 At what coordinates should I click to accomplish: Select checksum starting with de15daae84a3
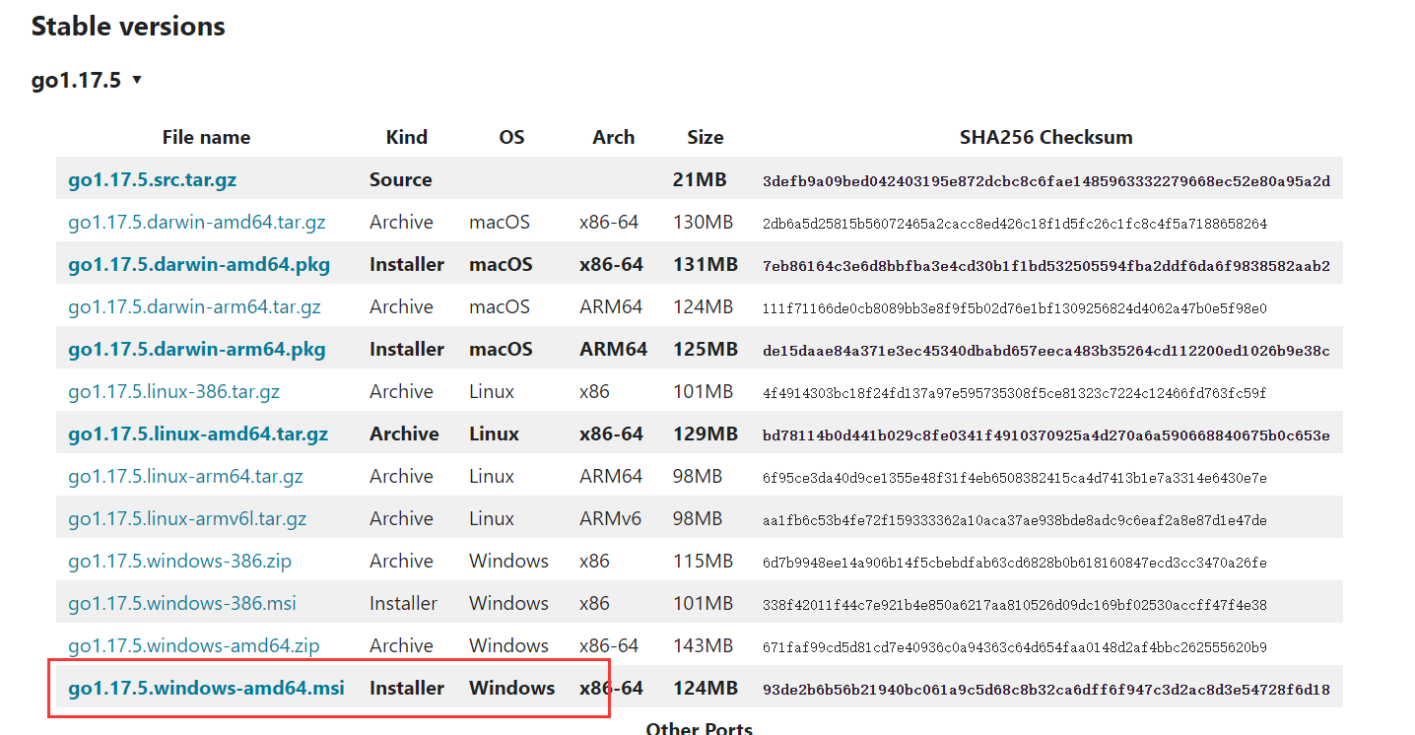click(x=1046, y=351)
